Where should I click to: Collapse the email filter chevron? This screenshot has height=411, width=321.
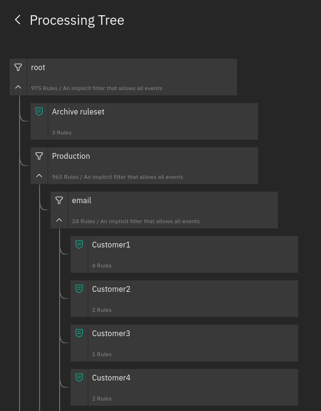(59, 220)
